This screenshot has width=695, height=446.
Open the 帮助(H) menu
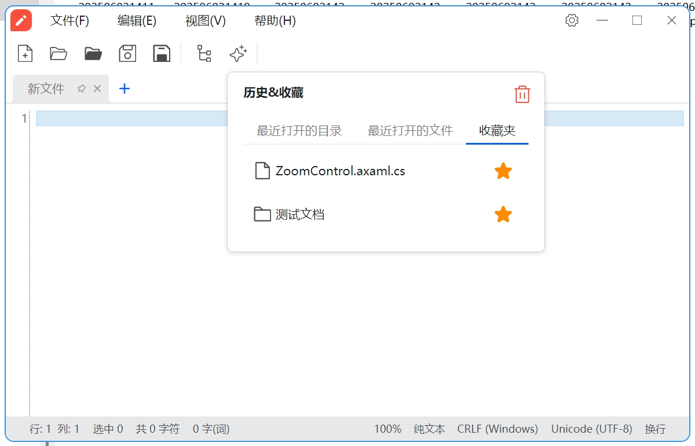point(275,21)
